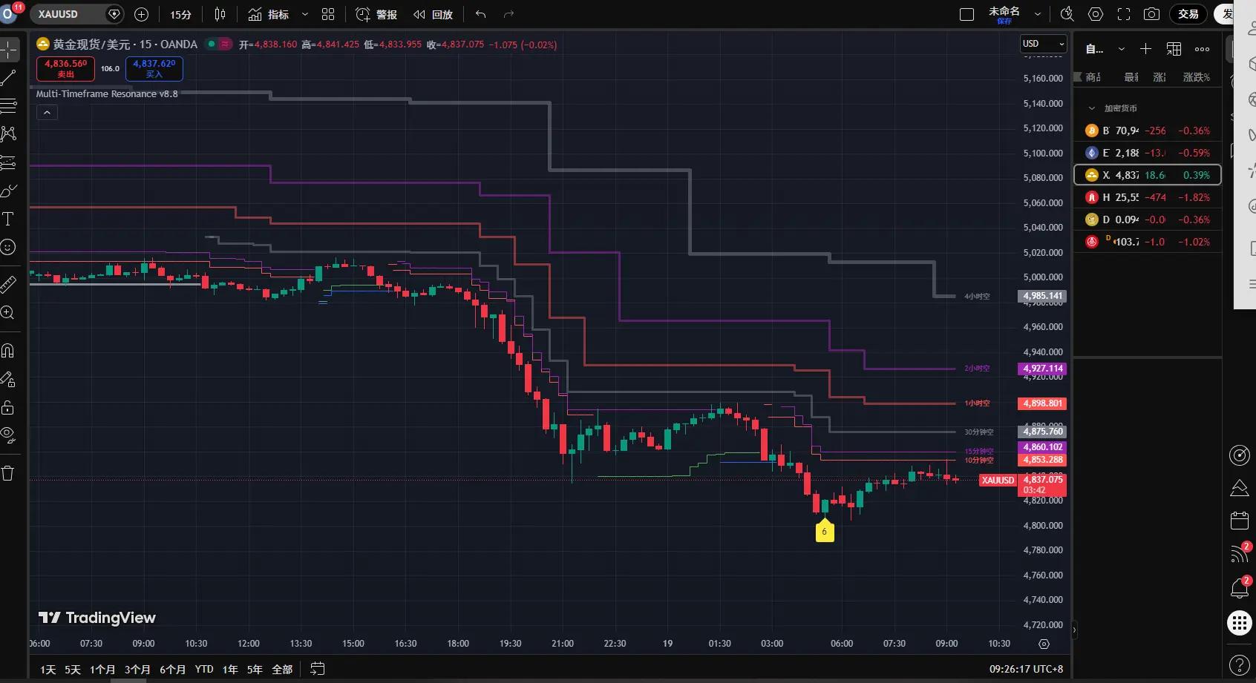
Task: Open the USD currency dropdown
Action: [1043, 44]
